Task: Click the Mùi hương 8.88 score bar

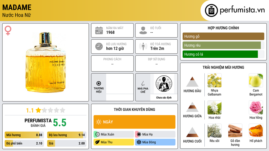Action: [24, 135]
